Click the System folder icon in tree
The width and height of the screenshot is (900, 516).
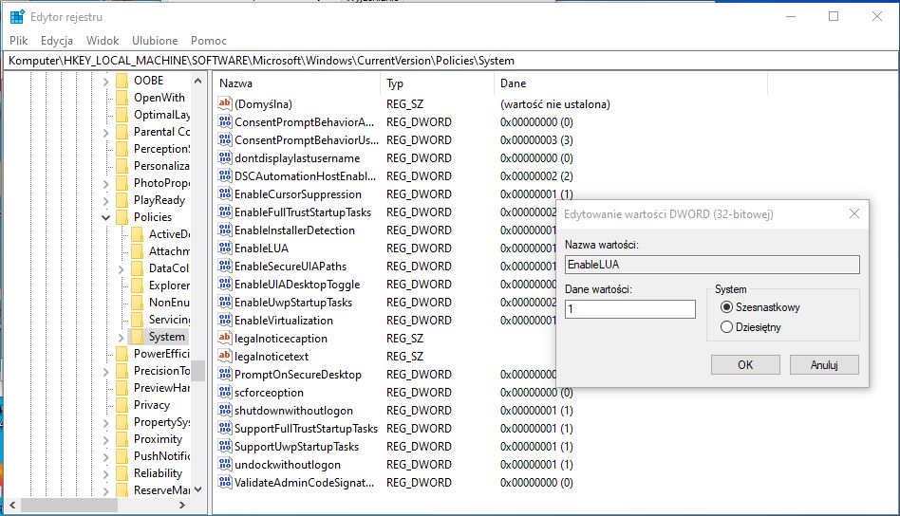coord(137,337)
